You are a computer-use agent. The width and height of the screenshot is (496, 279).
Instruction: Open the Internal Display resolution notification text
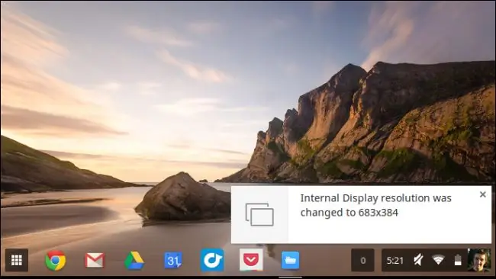tap(375, 205)
